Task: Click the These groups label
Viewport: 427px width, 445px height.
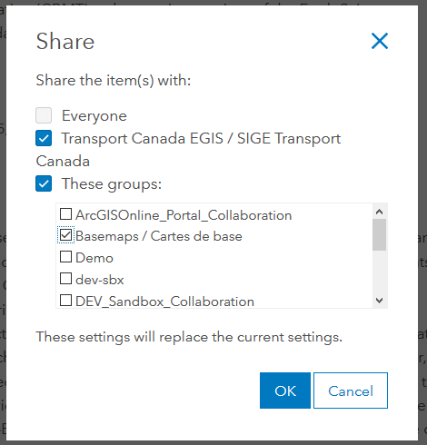Action: (x=112, y=184)
